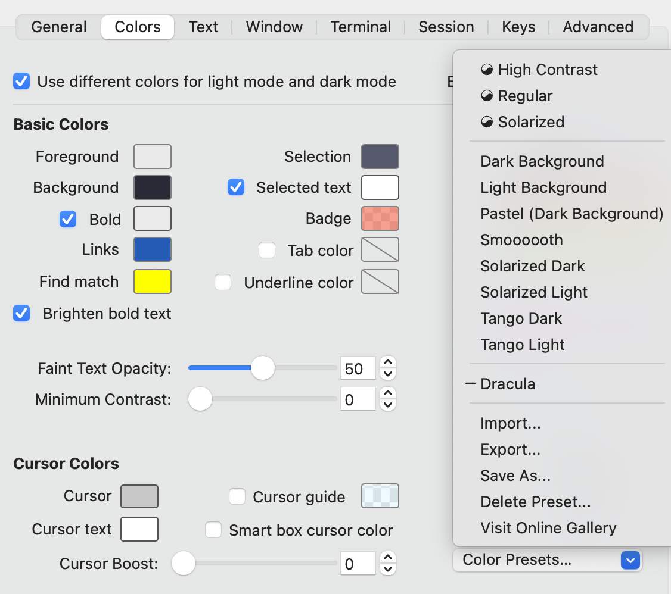The height and width of the screenshot is (594, 671).
Task: Open the Cursor guide color swatch
Action: click(x=380, y=496)
